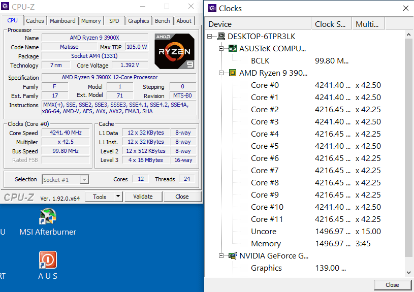Close the Clocks window with X
Viewport: 414px width, 292px height.
(406, 8)
